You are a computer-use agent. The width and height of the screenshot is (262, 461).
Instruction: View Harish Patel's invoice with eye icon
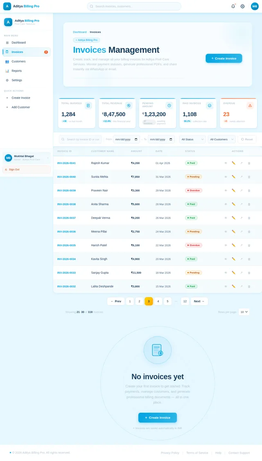coord(226,245)
